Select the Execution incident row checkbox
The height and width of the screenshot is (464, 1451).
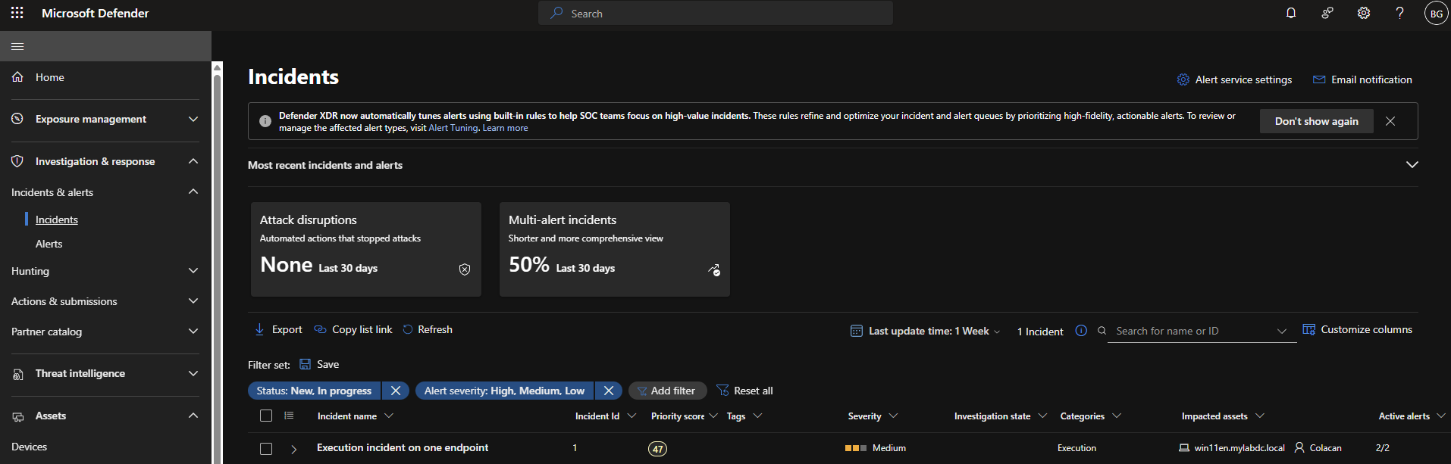click(x=266, y=449)
